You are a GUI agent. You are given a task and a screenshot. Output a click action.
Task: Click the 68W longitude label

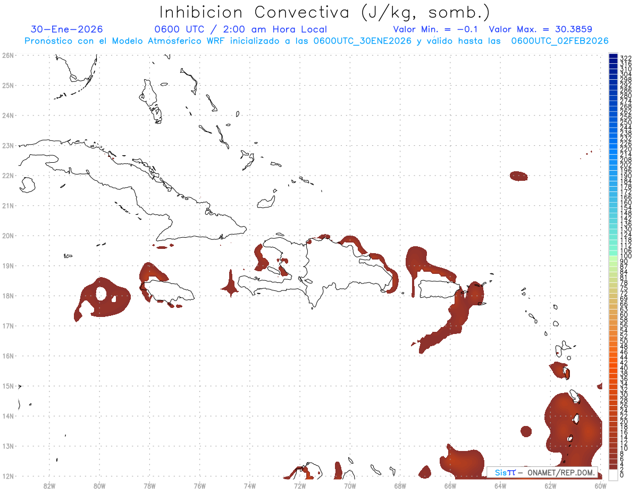(400, 486)
